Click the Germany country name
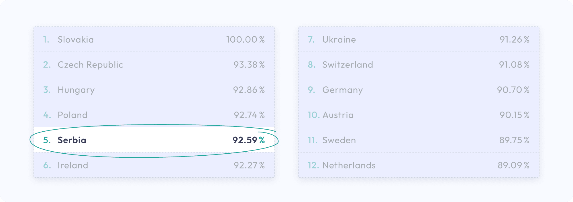 [x=342, y=90]
